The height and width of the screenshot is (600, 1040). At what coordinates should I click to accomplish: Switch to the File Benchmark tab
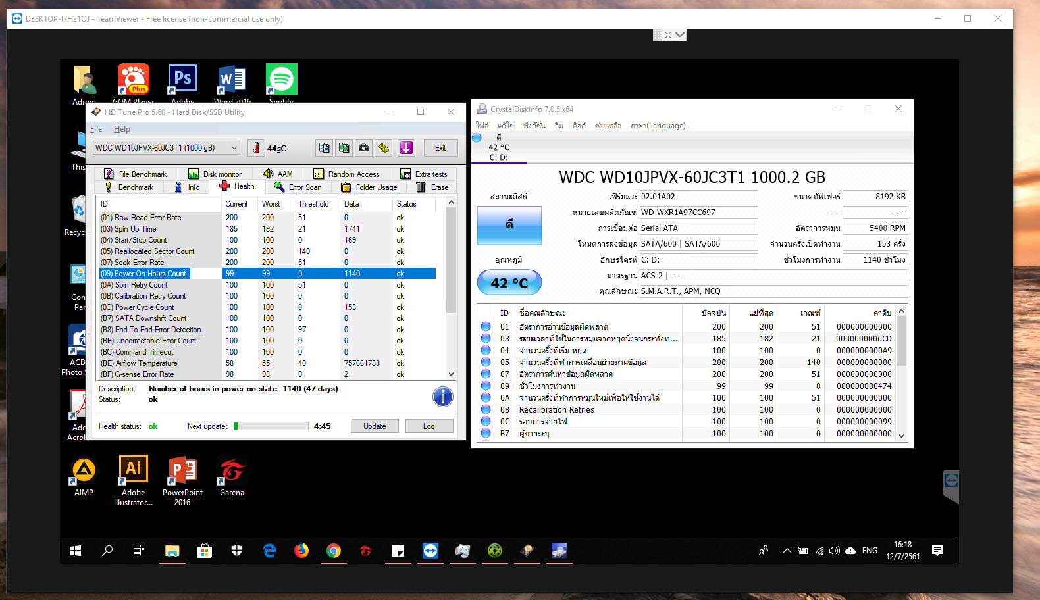click(136, 174)
